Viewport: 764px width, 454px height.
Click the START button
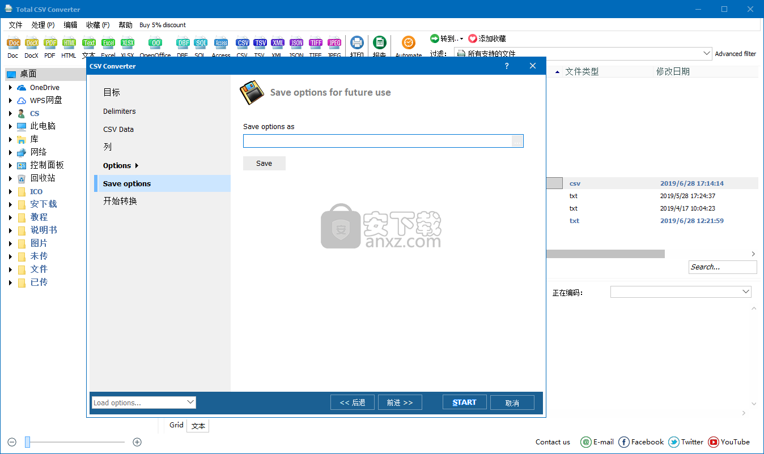pyautogui.click(x=464, y=402)
